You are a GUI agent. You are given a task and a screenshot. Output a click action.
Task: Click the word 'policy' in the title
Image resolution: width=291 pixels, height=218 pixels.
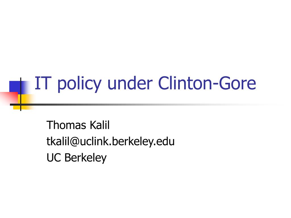point(80,84)
